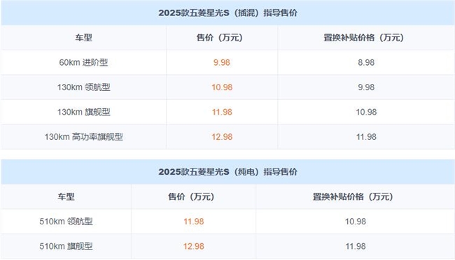455x260 pixels.
Task: Click the 11.98 price for 510km 领航型
Action: pos(193,222)
